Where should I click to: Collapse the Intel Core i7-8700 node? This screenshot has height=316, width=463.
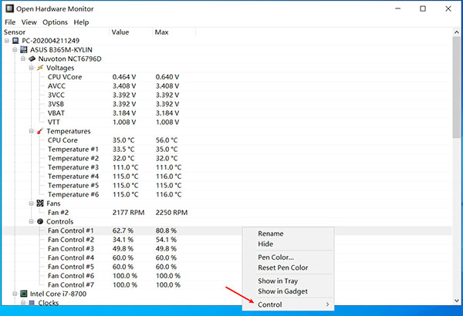[14, 294]
